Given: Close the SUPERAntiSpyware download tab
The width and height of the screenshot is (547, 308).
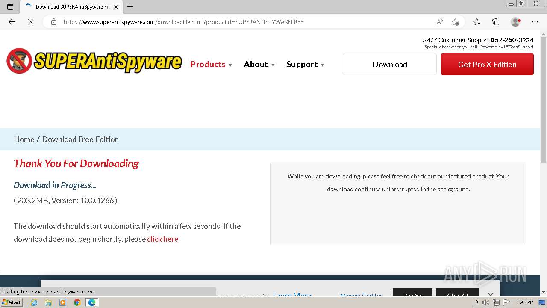Looking at the screenshot, I should [116, 7].
